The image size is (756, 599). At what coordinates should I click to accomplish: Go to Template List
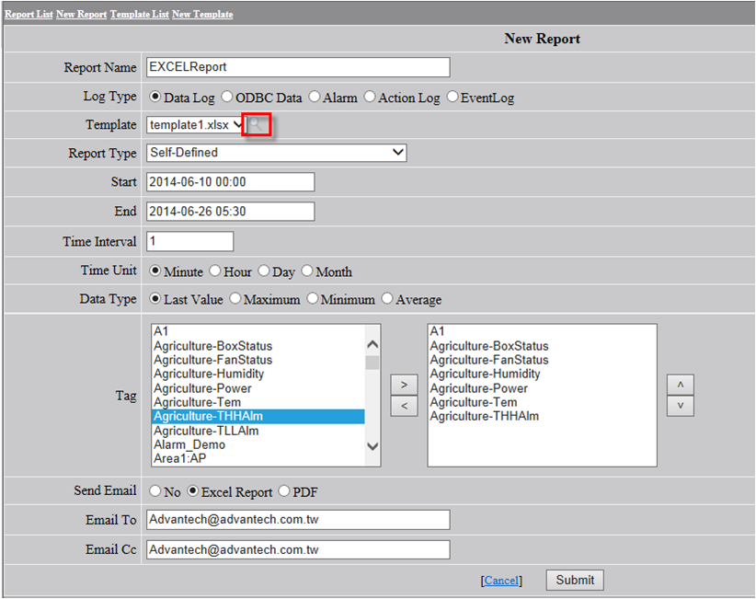coord(139,15)
